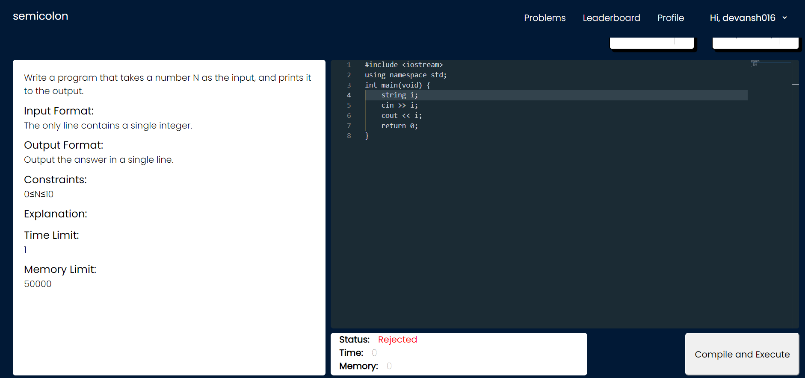Click line number 1 in editor gutter
805x378 pixels.
[349, 64]
